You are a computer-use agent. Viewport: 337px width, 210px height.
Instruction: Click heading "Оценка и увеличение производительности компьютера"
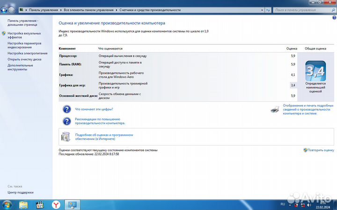[x=112, y=23]
